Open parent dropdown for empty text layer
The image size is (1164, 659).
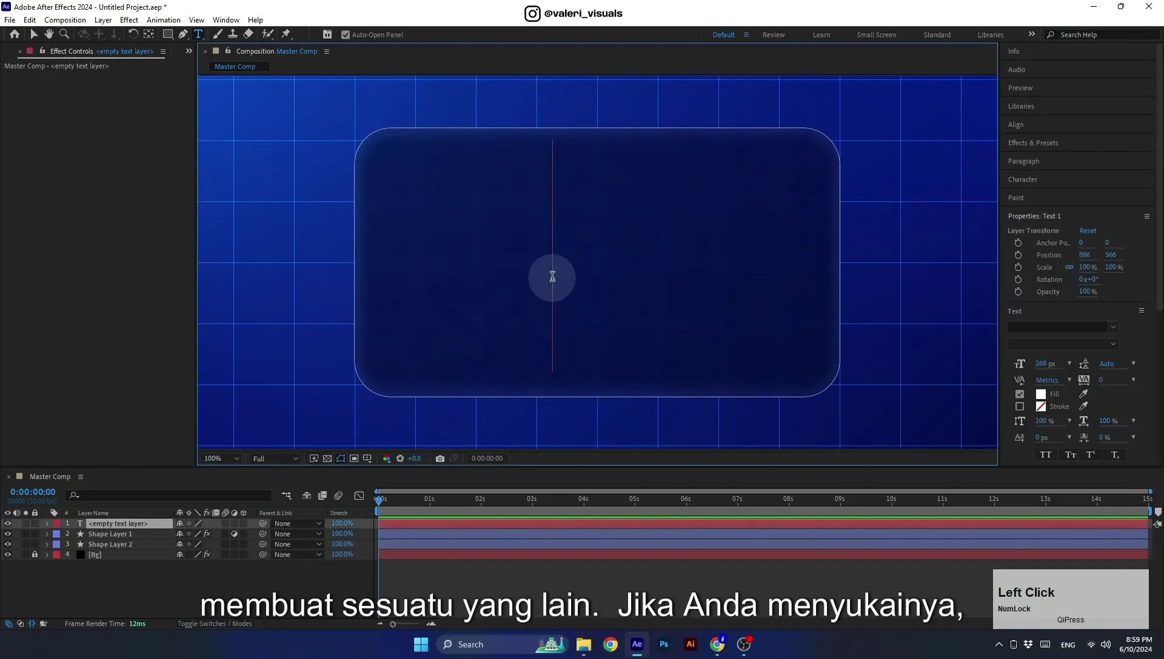pyautogui.click(x=297, y=523)
